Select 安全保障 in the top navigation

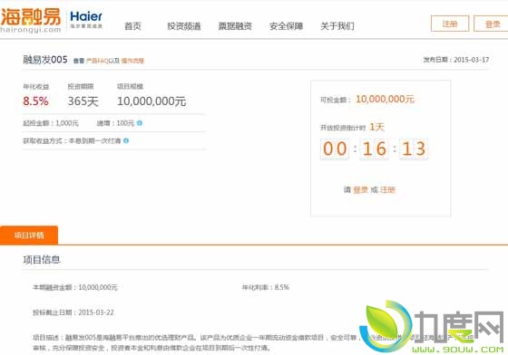tap(286, 26)
